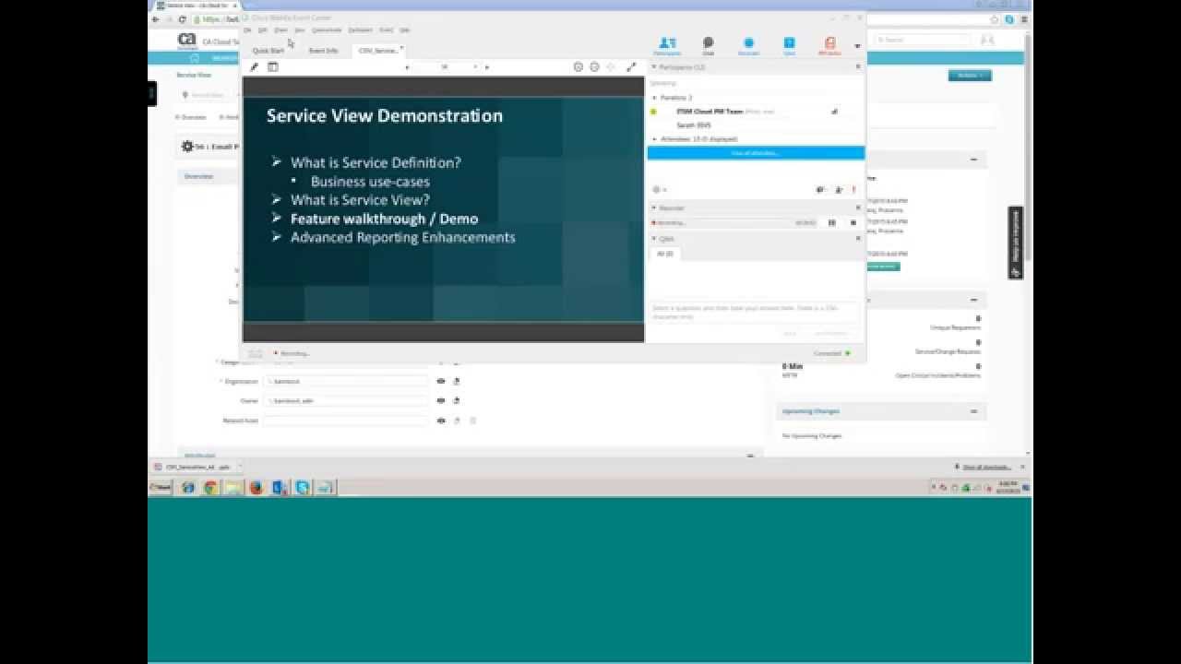Viewport: 1181px width, 664px height.
Task: Open the Share menu in WebEx
Action: pos(281,30)
